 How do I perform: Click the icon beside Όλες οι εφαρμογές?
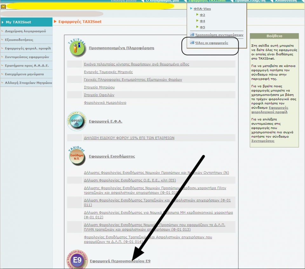192,43
